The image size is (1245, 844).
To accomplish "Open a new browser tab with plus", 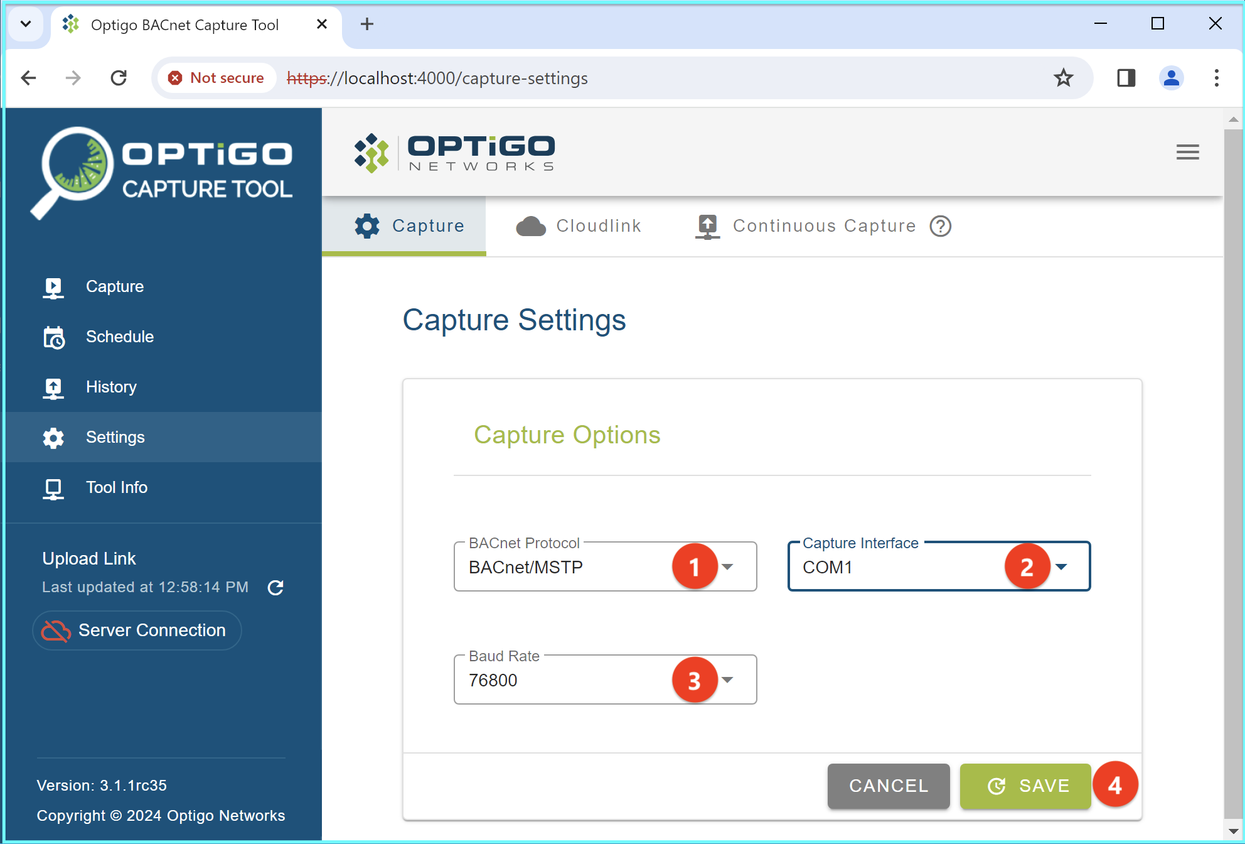I will 367,24.
